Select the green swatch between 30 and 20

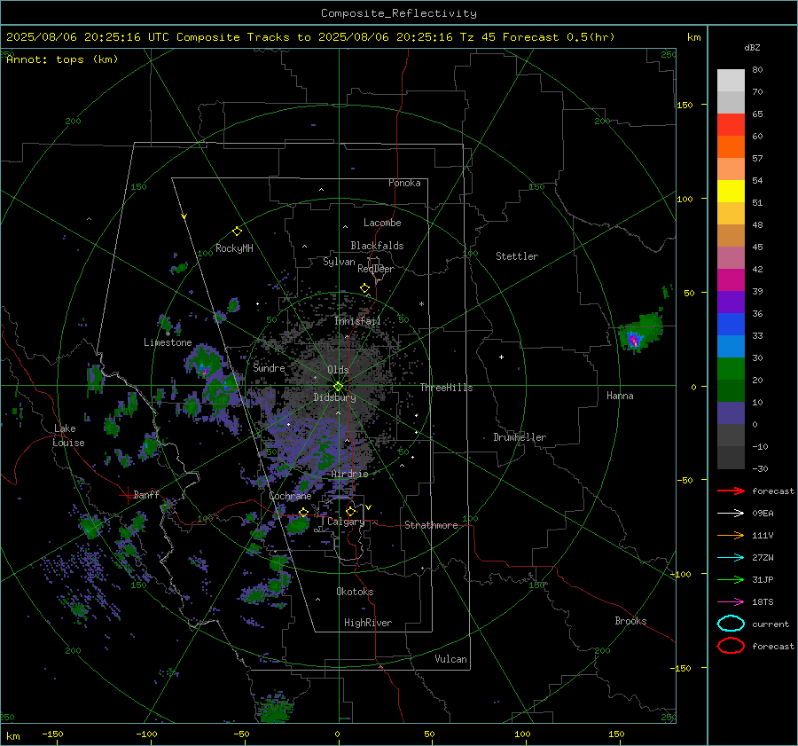731,369
